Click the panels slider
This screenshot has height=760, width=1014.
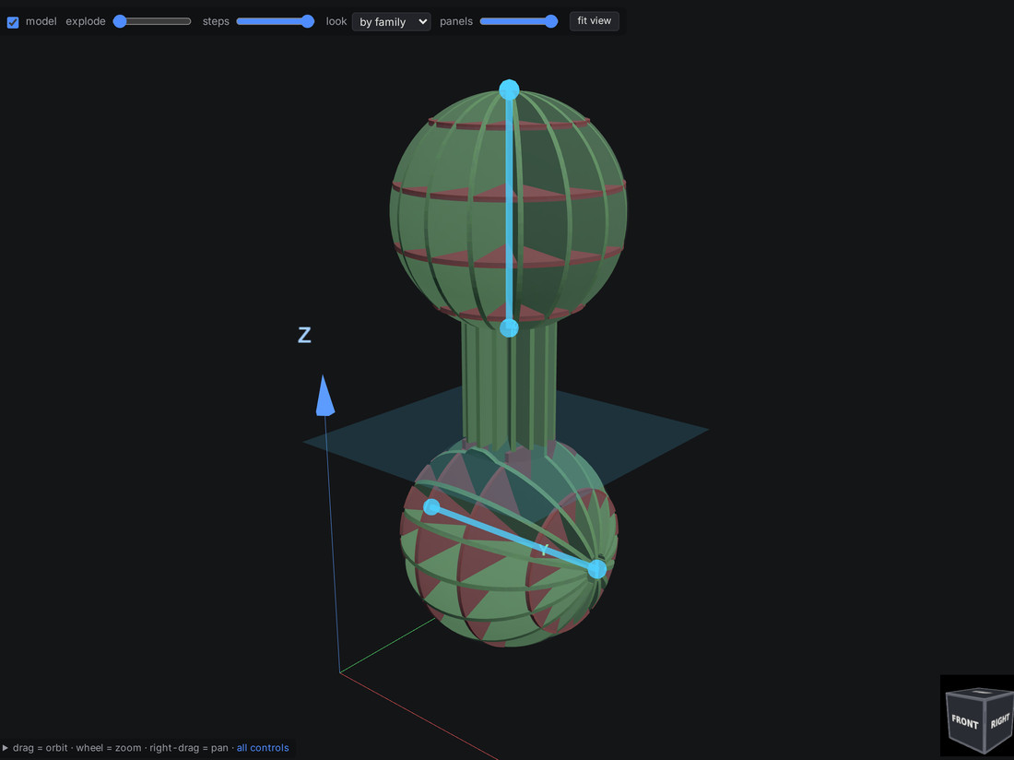tap(519, 21)
